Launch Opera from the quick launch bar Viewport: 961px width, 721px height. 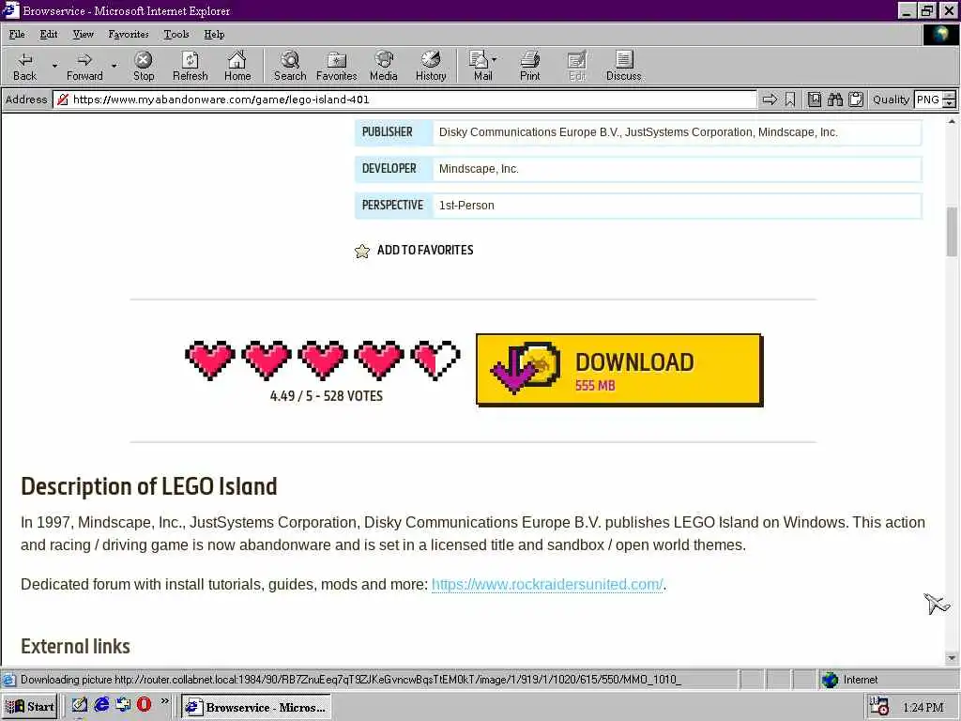144,704
